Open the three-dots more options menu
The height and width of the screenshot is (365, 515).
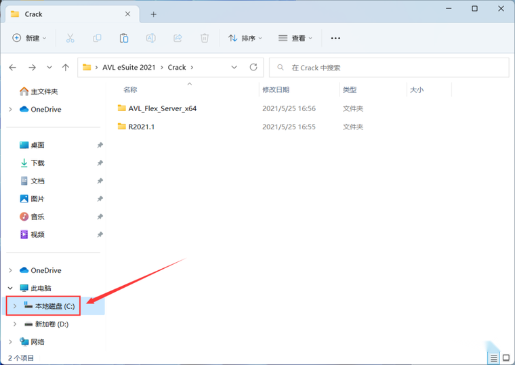pyautogui.click(x=335, y=39)
